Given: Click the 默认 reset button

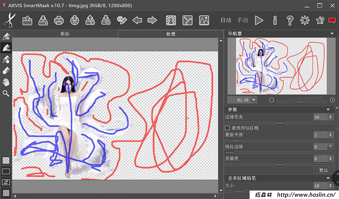Looking at the screenshot, I should coord(324,170).
